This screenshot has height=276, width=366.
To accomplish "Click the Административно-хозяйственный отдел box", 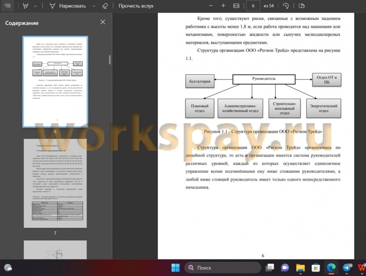I will 240,108.
